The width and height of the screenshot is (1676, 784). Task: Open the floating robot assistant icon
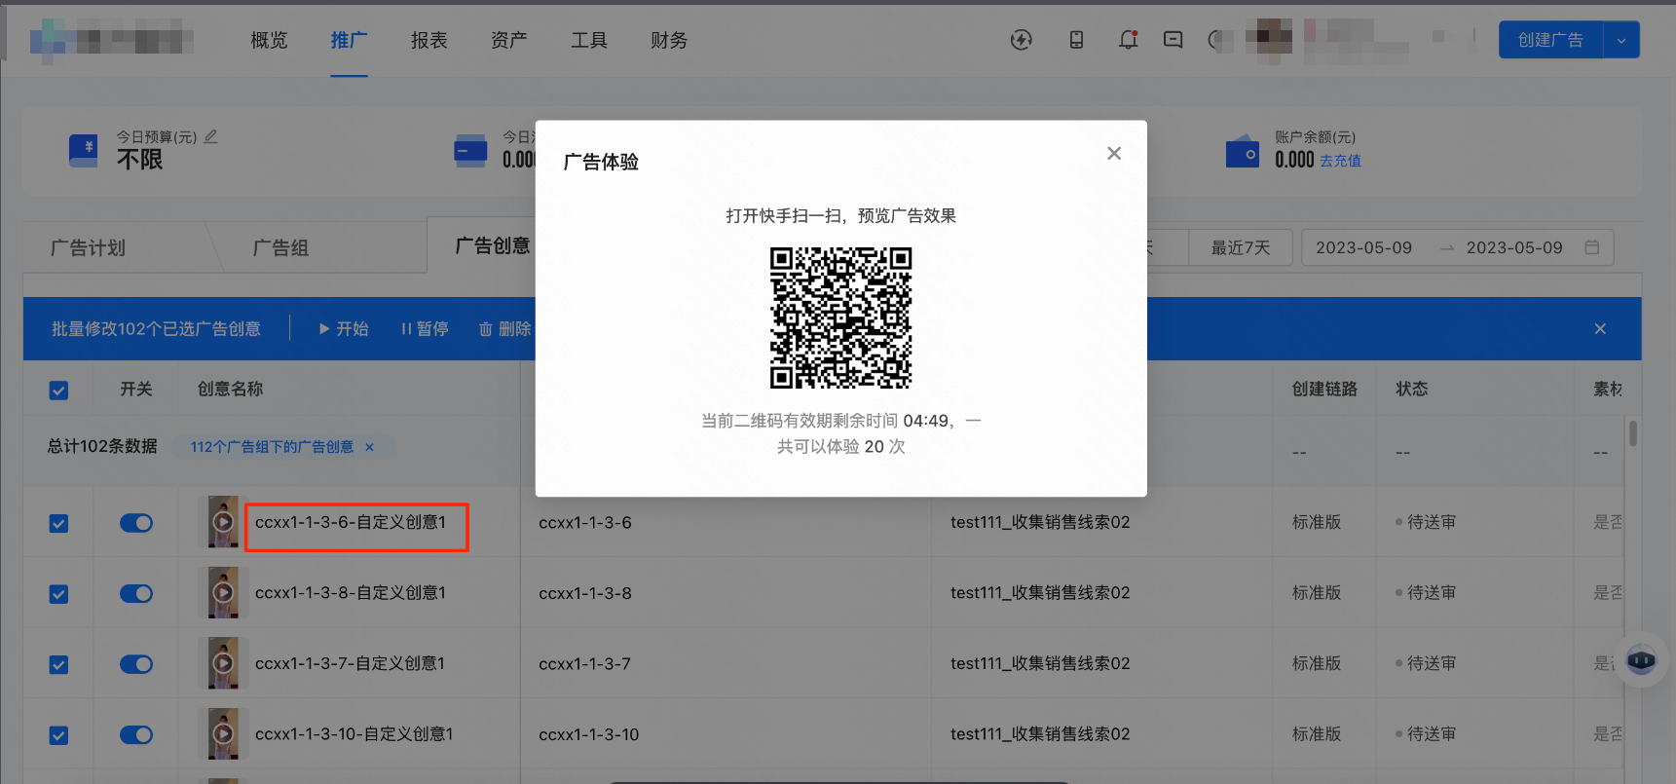pyautogui.click(x=1641, y=660)
